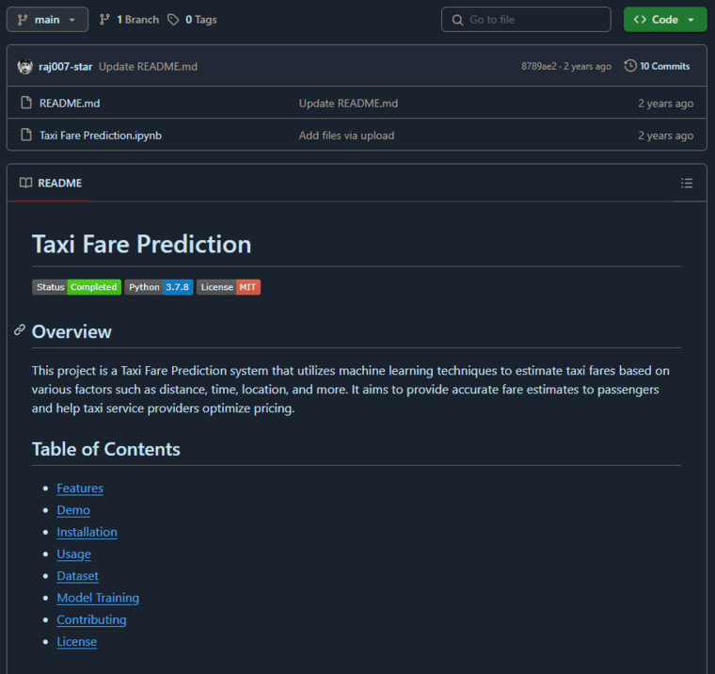This screenshot has height=674, width=715.
Task: Select the README tab
Action: point(51,183)
